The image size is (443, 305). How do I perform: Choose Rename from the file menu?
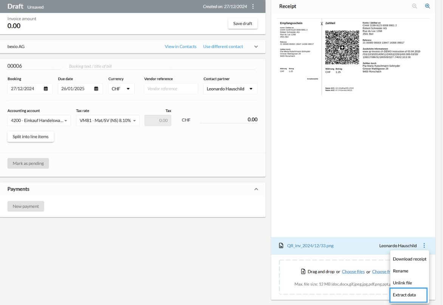pos(409,271)
